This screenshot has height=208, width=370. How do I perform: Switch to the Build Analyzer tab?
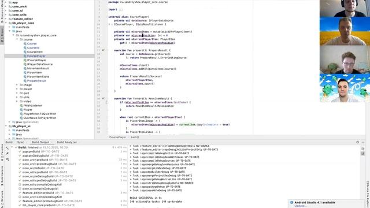(67, 142)
